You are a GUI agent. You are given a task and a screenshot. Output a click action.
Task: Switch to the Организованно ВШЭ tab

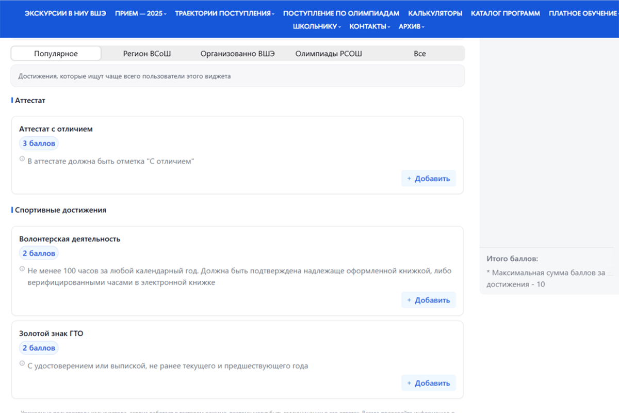(x=238, y=54)
